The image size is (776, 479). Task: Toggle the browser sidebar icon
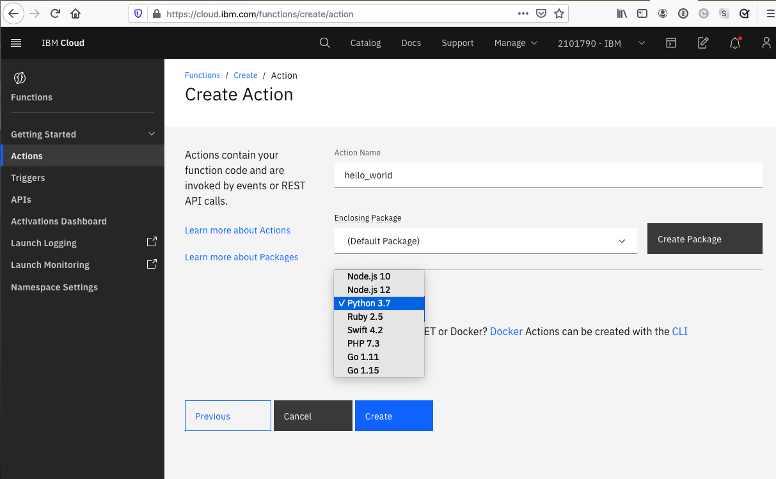point(642,13)
